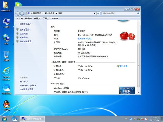Click the shield icon beside 系统保护
163x122 pixels.
pos(17,37)
